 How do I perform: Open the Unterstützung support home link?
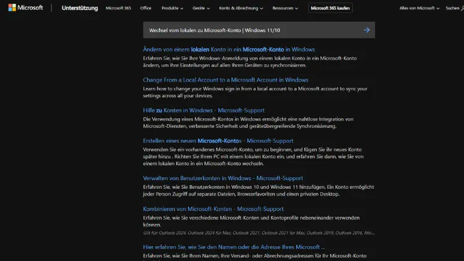click(x=80, y=8)
